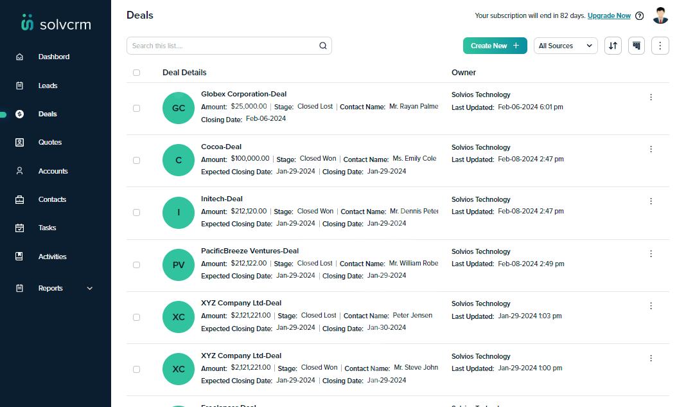Check the Peter Jensen deal checkbox
The width and height of the screenshot is (677, 407).
[x=136, y=317]
